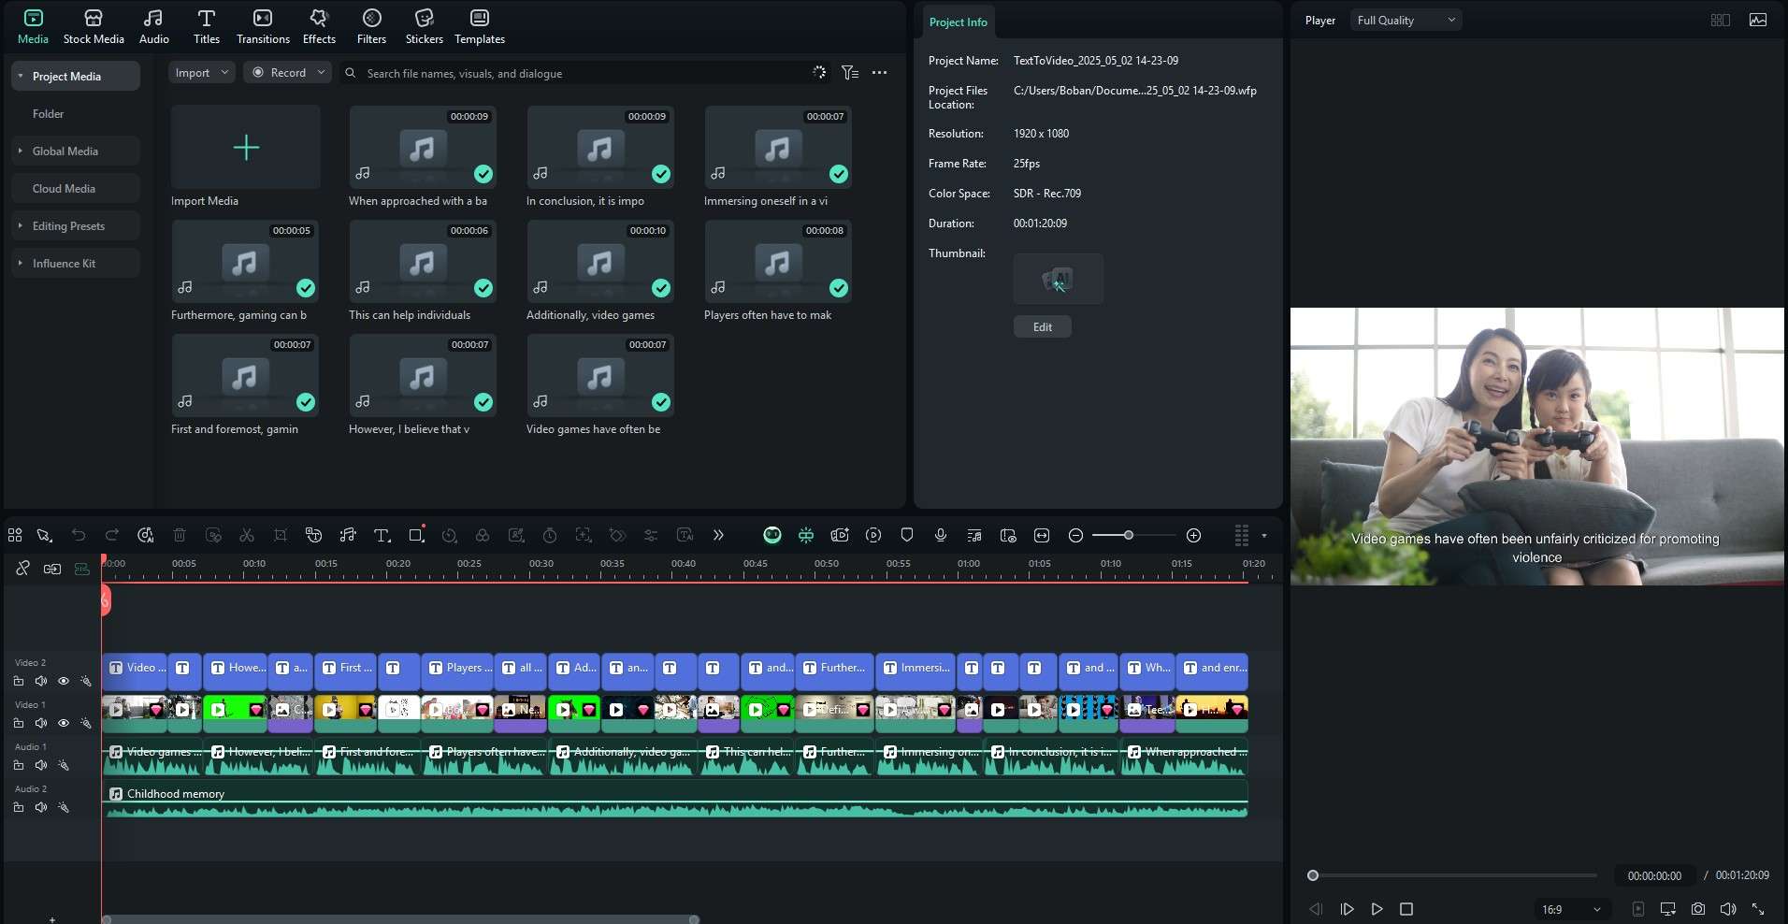This screenshot has width=1788, height=924.
Task: Switch to the Audio tab
Action: [x=154, y=26]
